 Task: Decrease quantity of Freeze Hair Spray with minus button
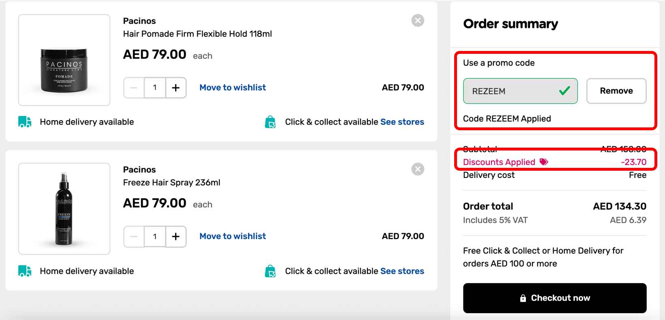coord(133,236)
